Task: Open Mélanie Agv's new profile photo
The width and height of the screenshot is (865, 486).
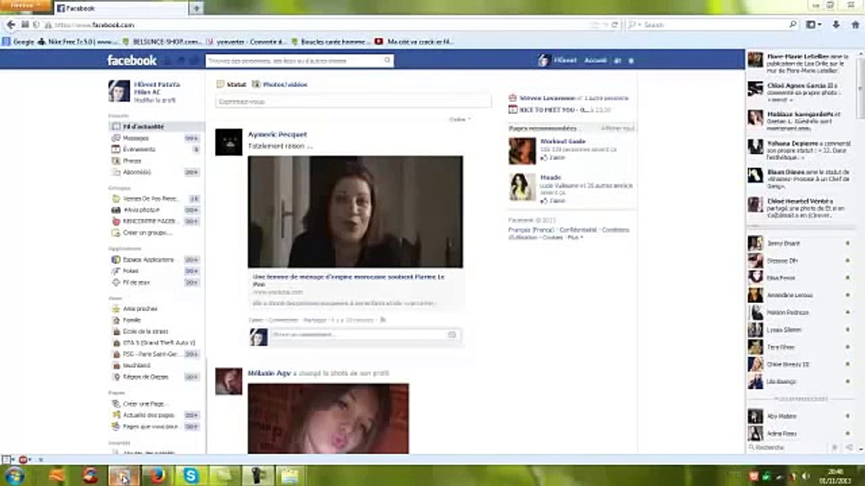Action: pos(328,418)
